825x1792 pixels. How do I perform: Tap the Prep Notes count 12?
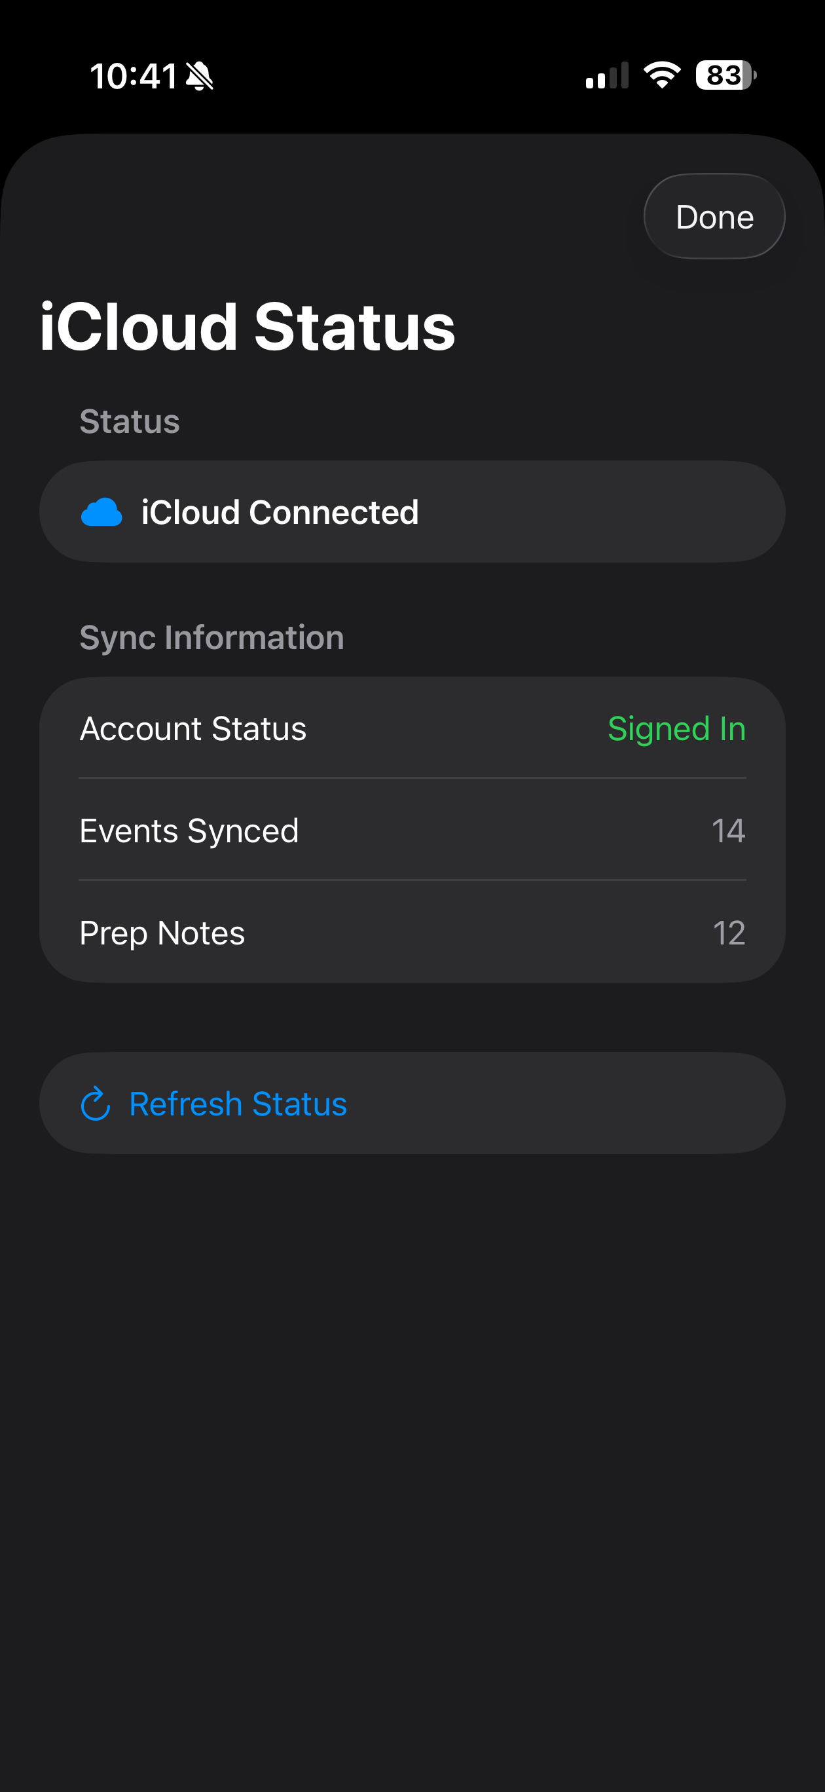point(729,933)
